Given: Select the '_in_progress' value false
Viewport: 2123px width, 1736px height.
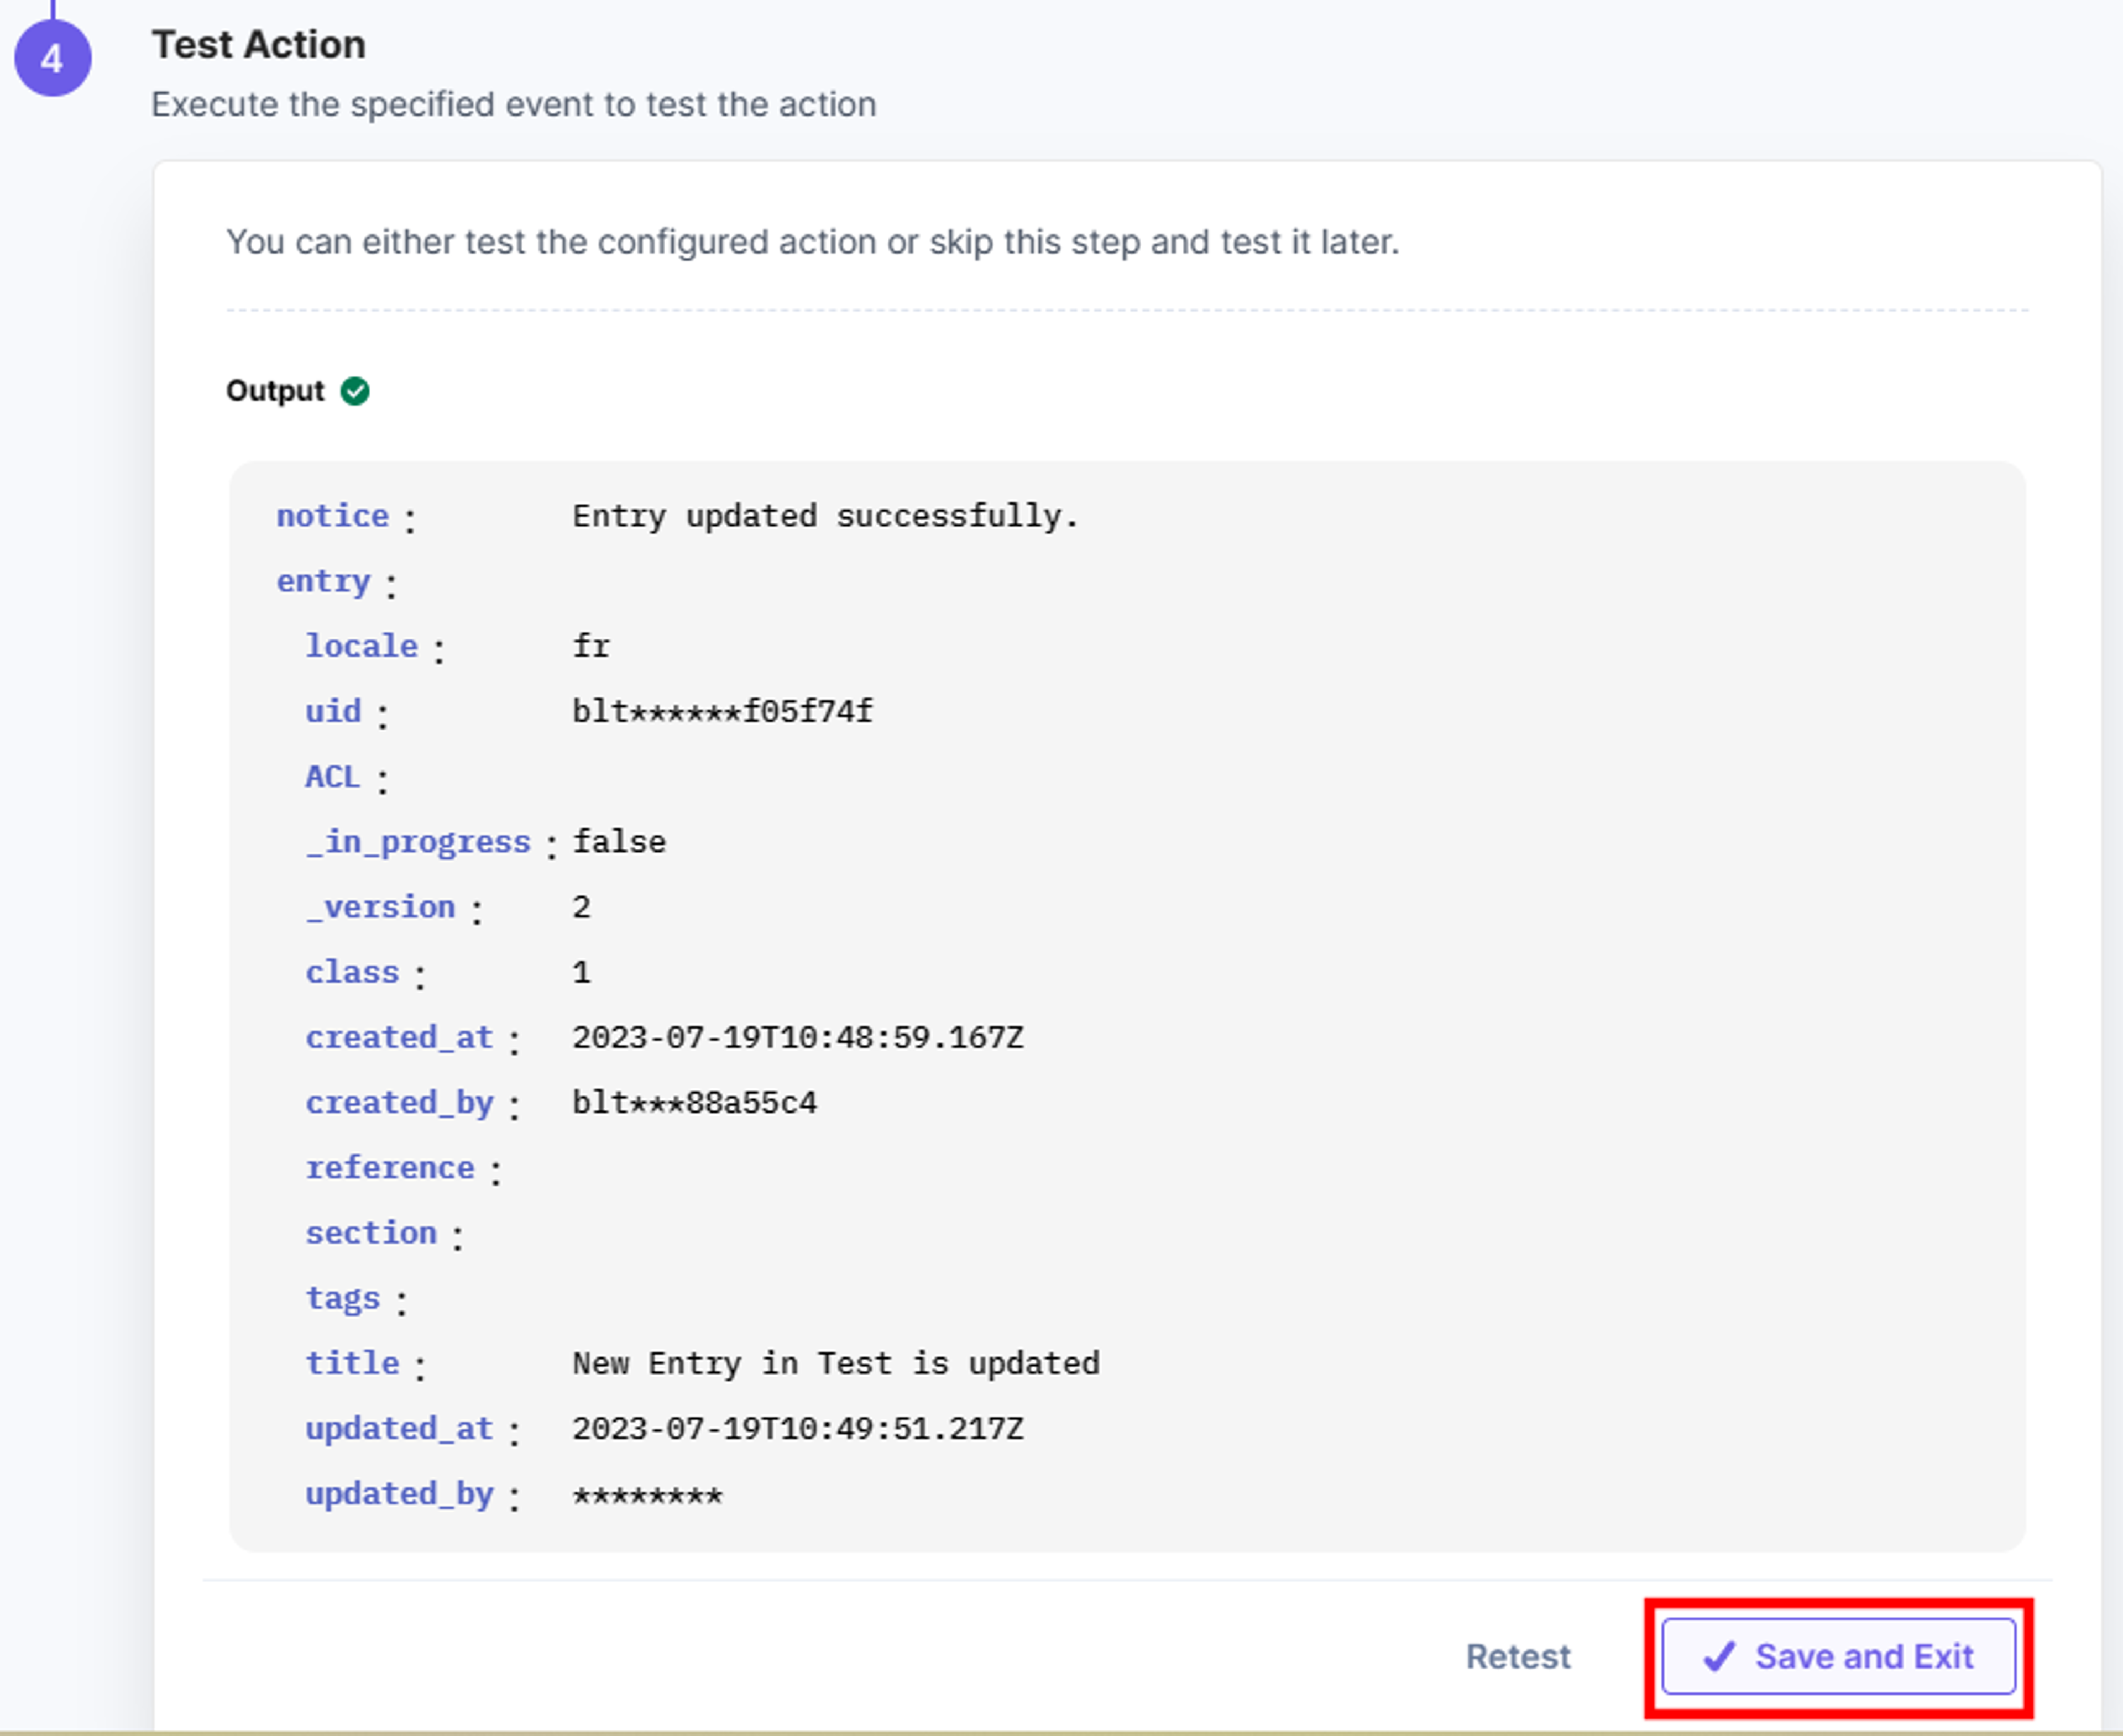Looking at the screenshot, I should point(618,842).
